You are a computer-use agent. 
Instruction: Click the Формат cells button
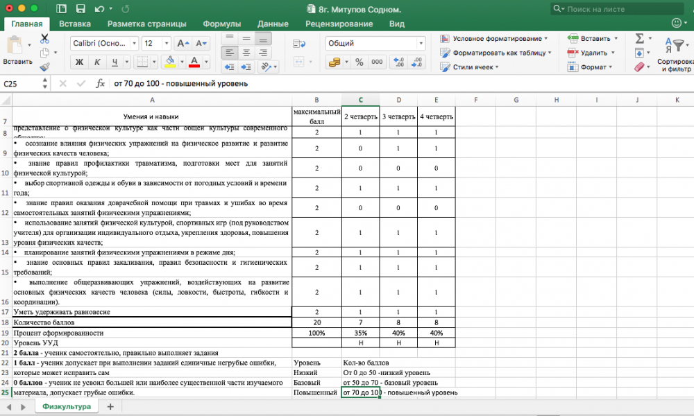pyautogui.click(x=590, y=67)
